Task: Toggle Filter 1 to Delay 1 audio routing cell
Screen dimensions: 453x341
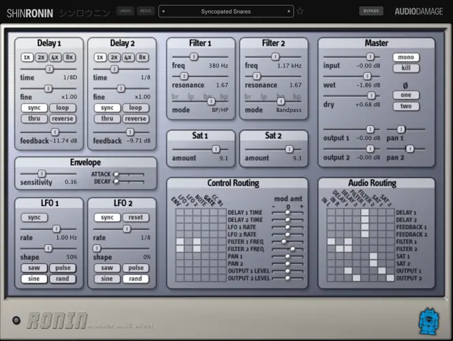Action: point(365,212)
